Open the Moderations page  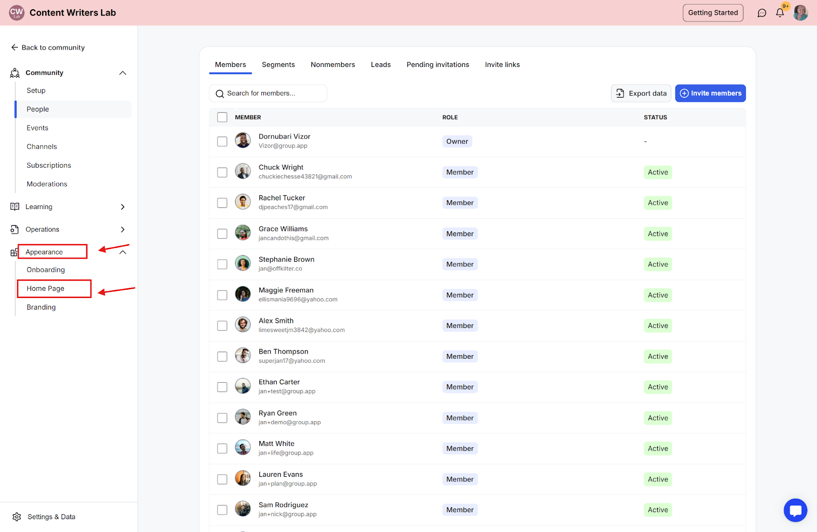coord(47,184)
